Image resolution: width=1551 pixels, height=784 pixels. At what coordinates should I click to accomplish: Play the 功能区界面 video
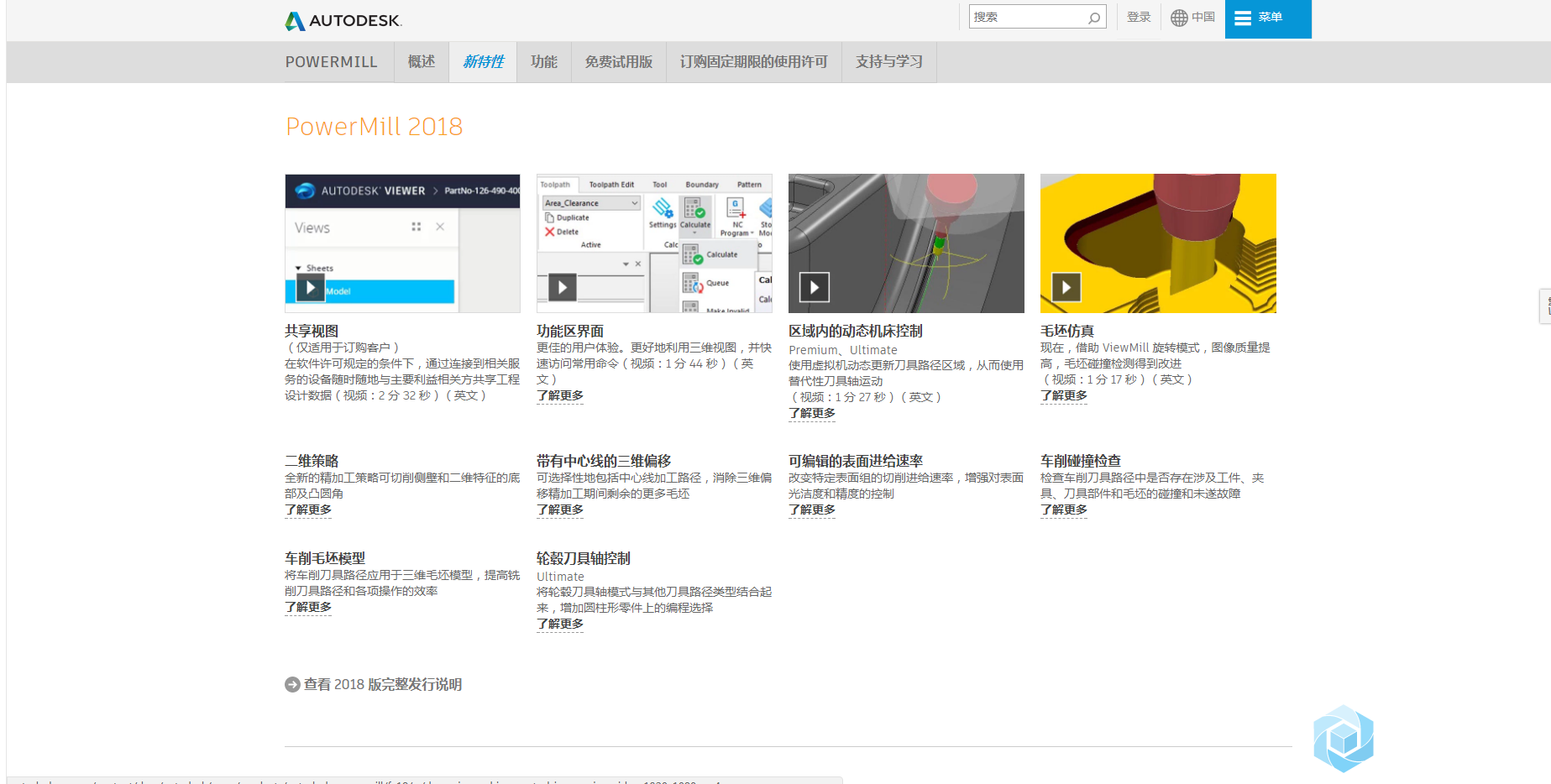coord(563,288)
